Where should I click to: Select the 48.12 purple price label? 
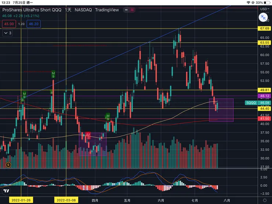click(265, 96)
